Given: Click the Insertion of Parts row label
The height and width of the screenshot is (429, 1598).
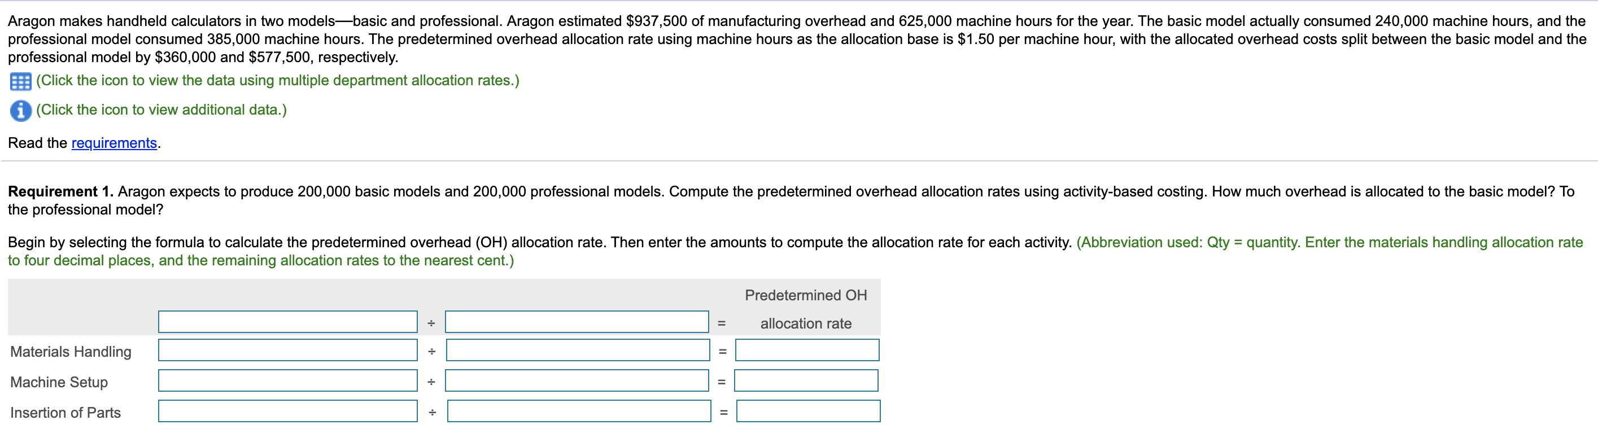Looking at the screenshot, I should [x=64, y=412].
